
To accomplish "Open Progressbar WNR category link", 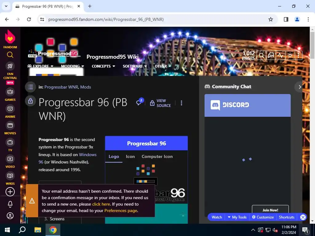I will tap(62, 87).
